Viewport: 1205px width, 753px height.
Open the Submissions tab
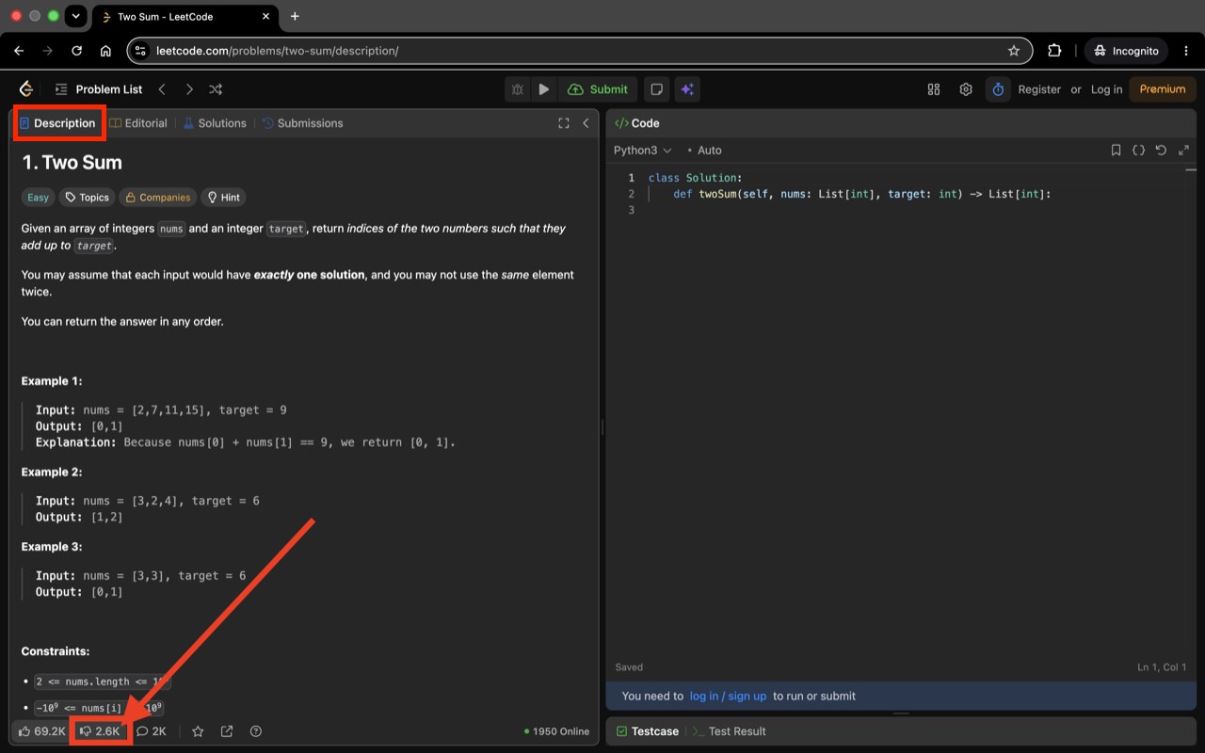pyautogui.click(x=302, y=123)
